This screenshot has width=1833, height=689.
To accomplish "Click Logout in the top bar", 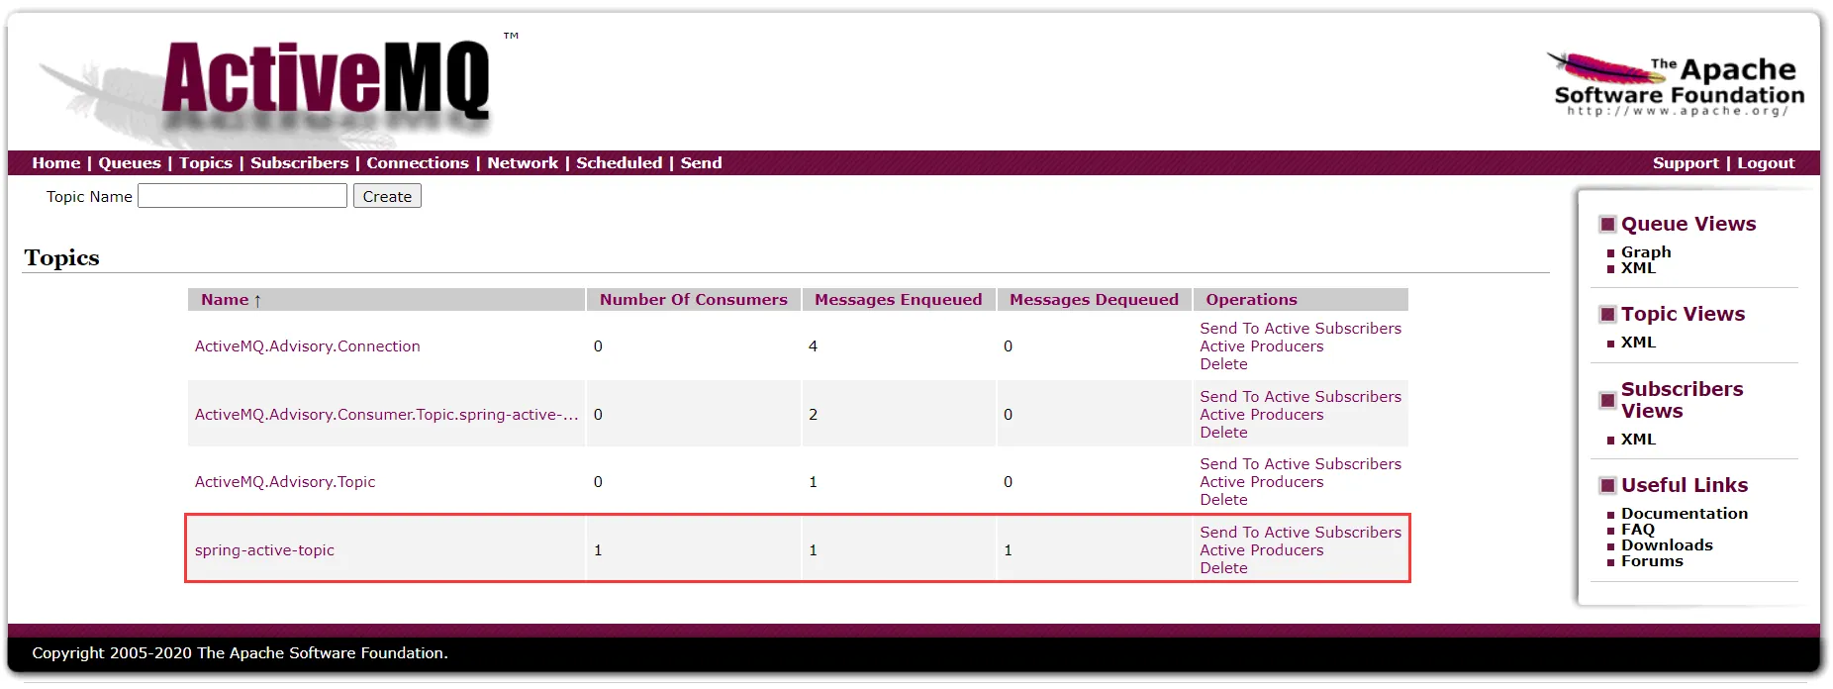I will 1765,163.
